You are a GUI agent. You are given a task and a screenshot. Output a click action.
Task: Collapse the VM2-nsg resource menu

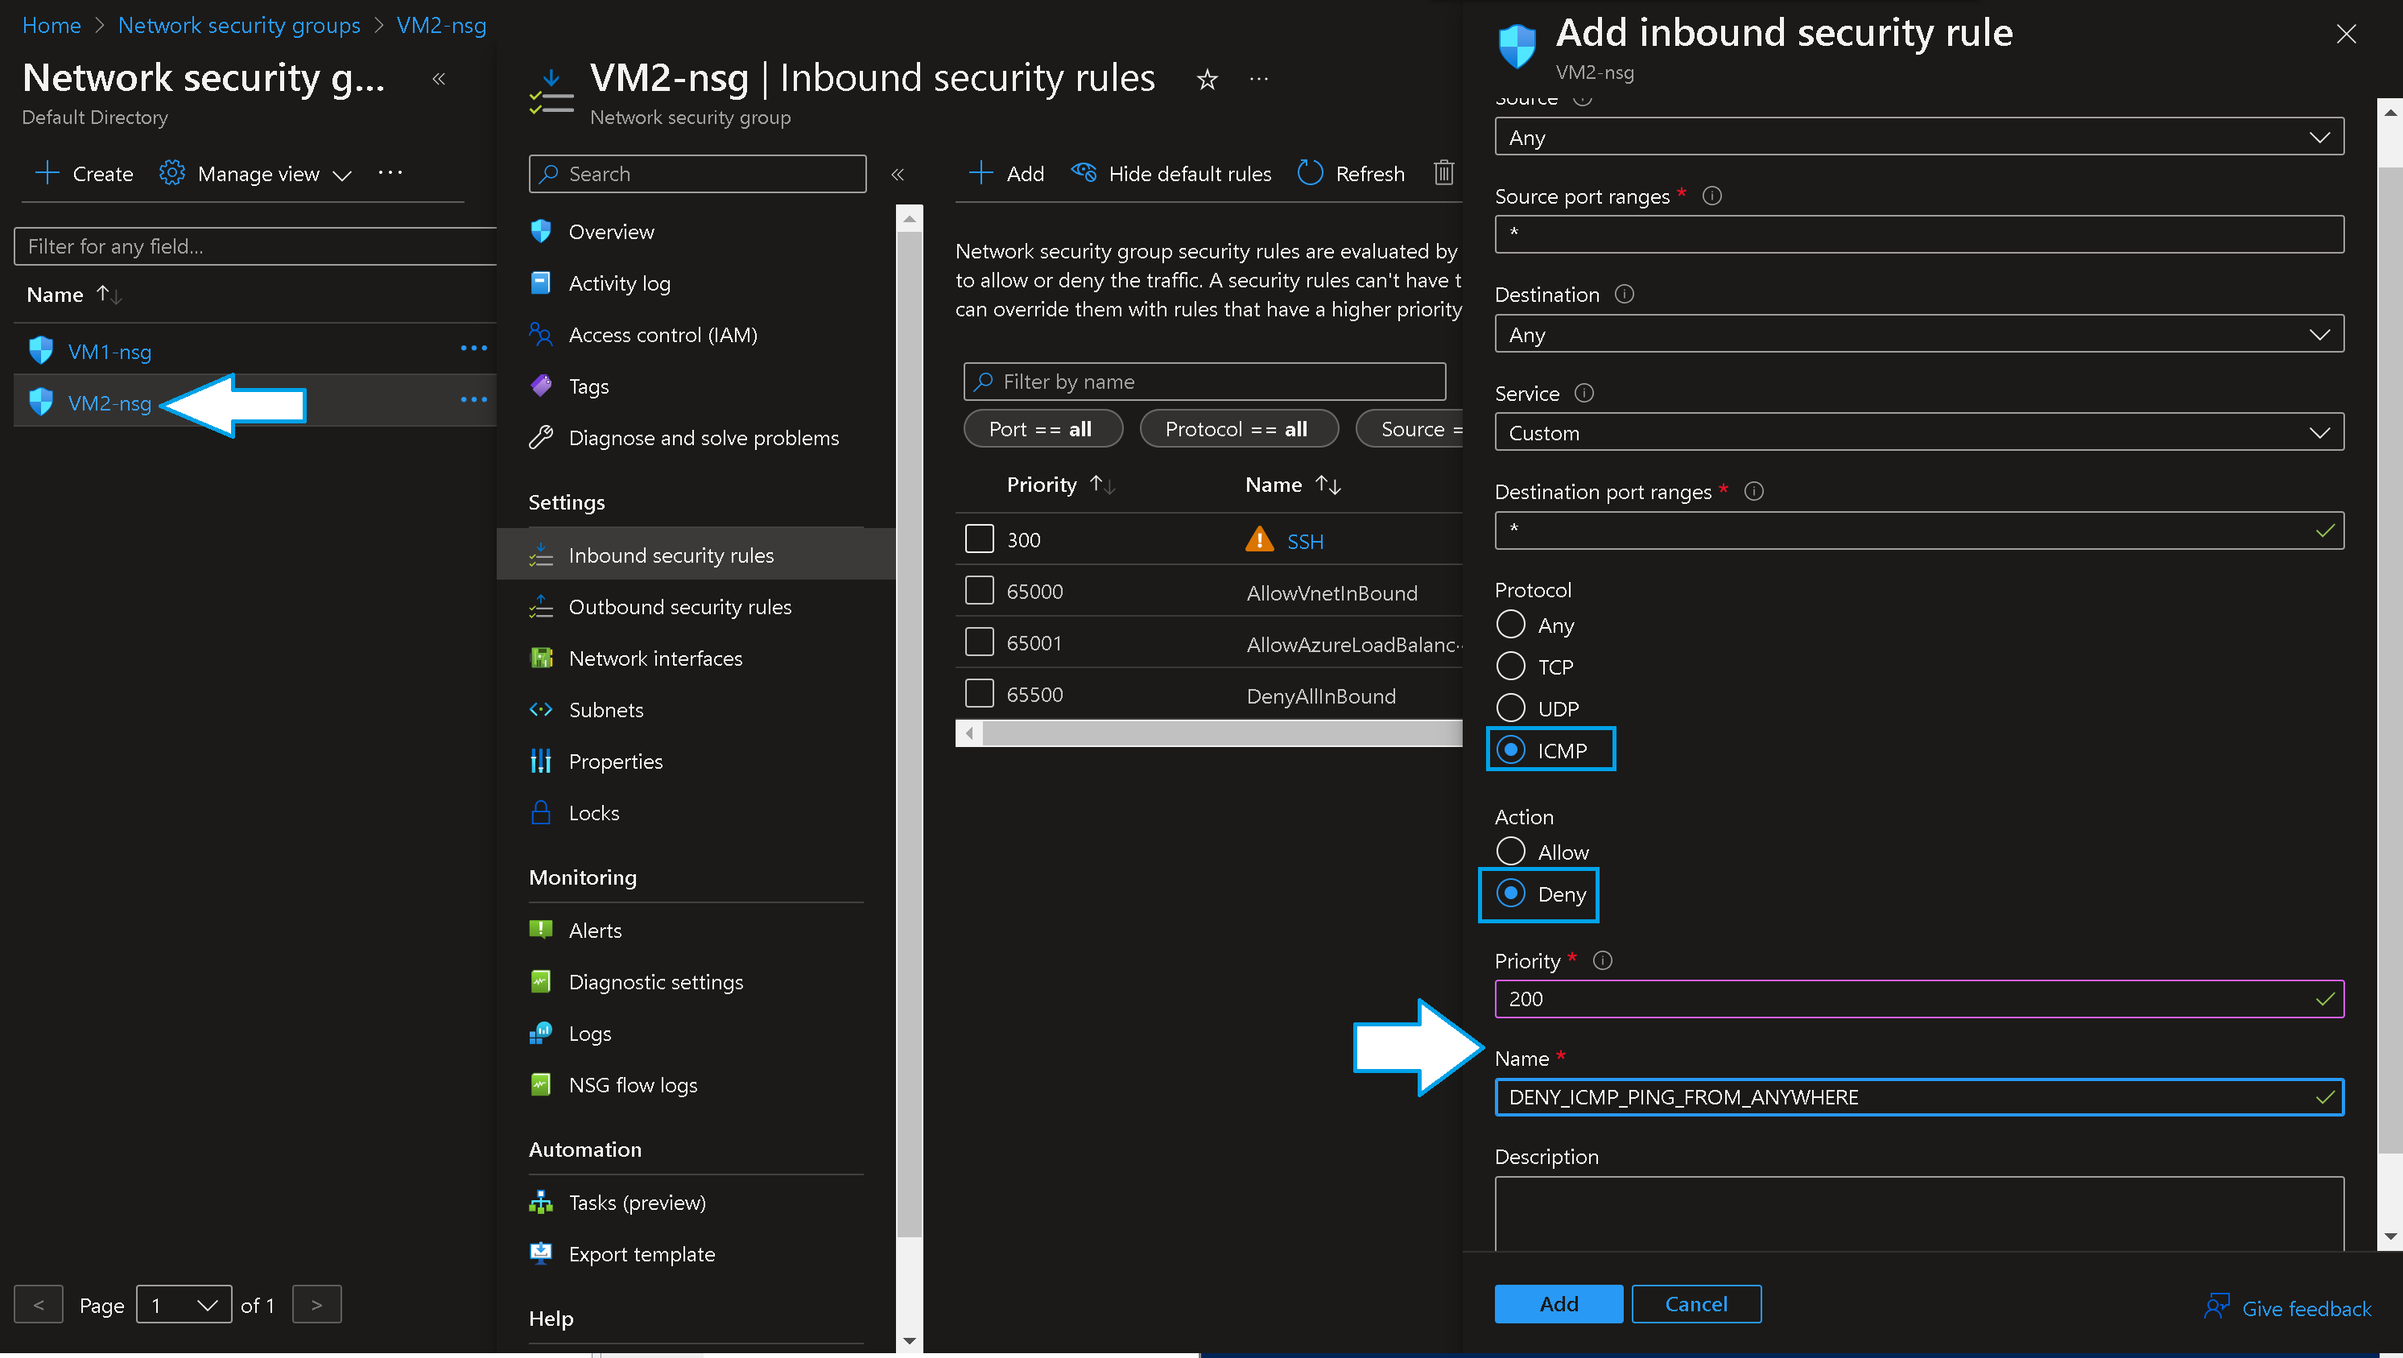(898, 175)
